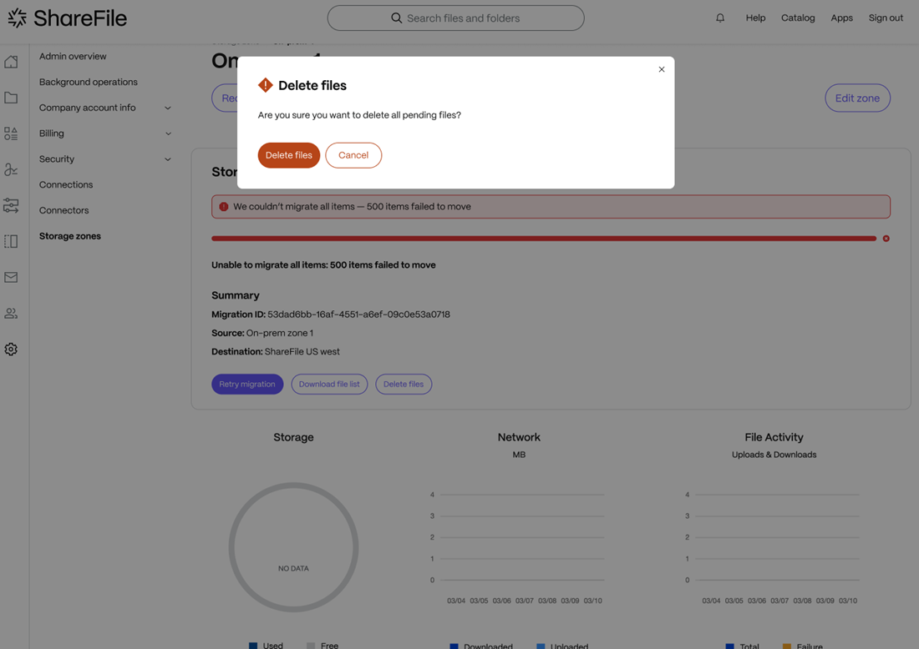The width and height of the screenshot is (919, 649).
Task: Expand the Security chevron
Action: (168, 159)
